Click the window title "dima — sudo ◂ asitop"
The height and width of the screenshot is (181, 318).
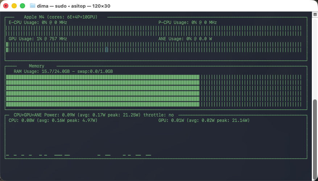pyautogui.click(x=74, y=6)
